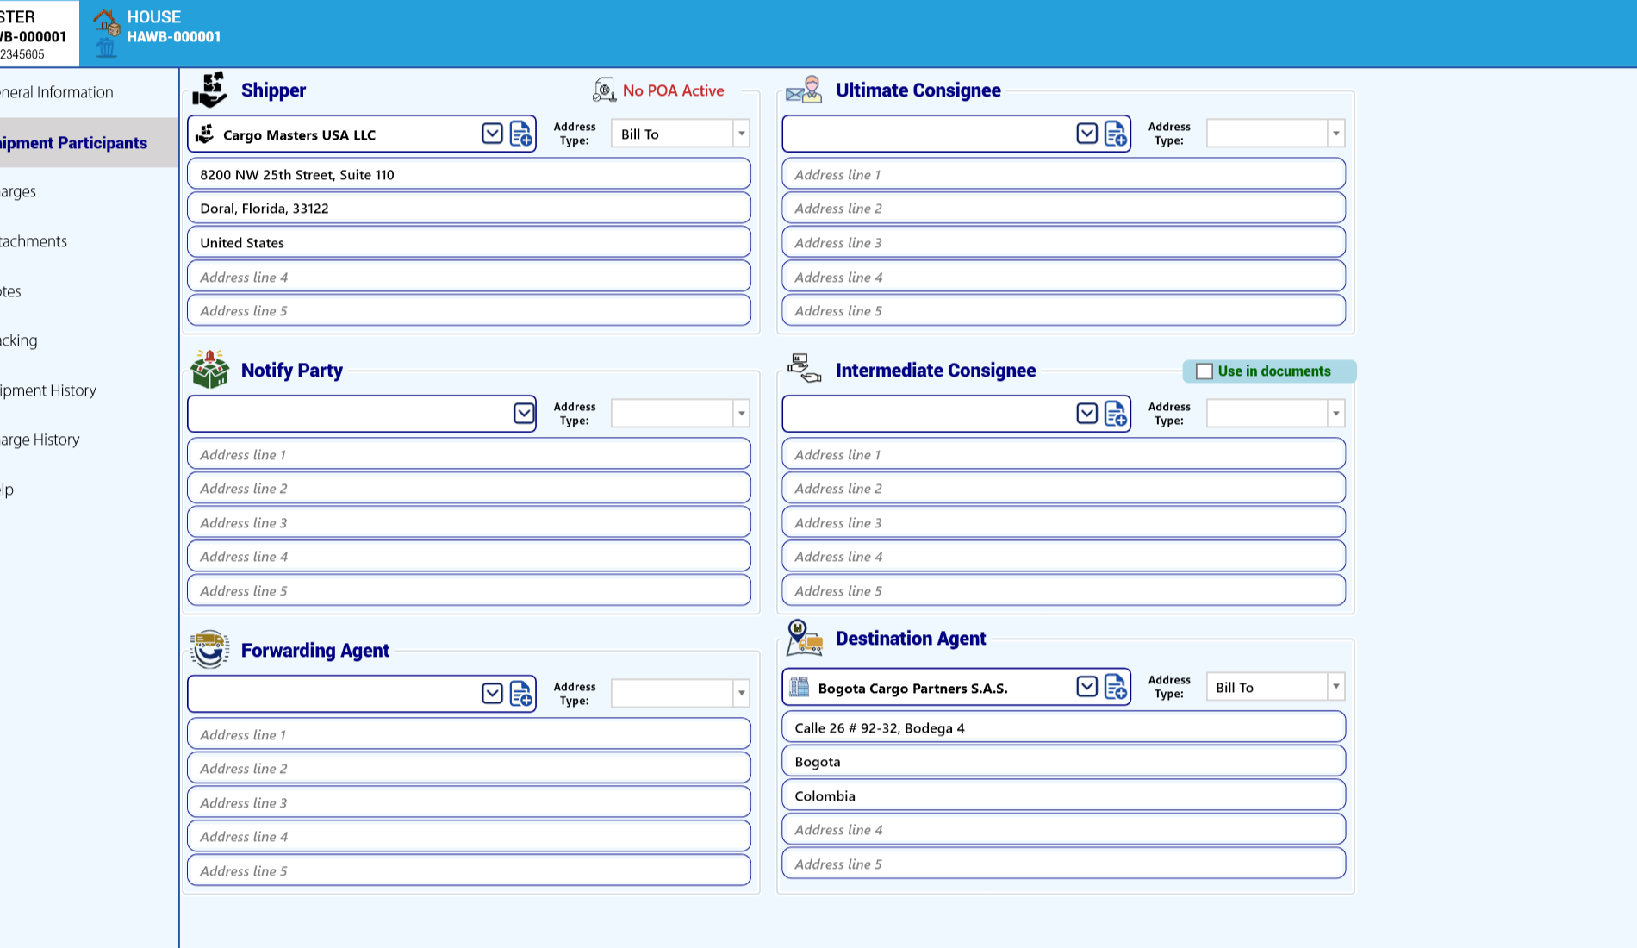Click Notify Party Address line 3 field
Viewport: 1637px width, 948px height.
click(469, 523)
